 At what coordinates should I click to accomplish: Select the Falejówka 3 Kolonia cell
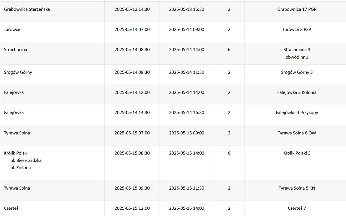[297, 92]
